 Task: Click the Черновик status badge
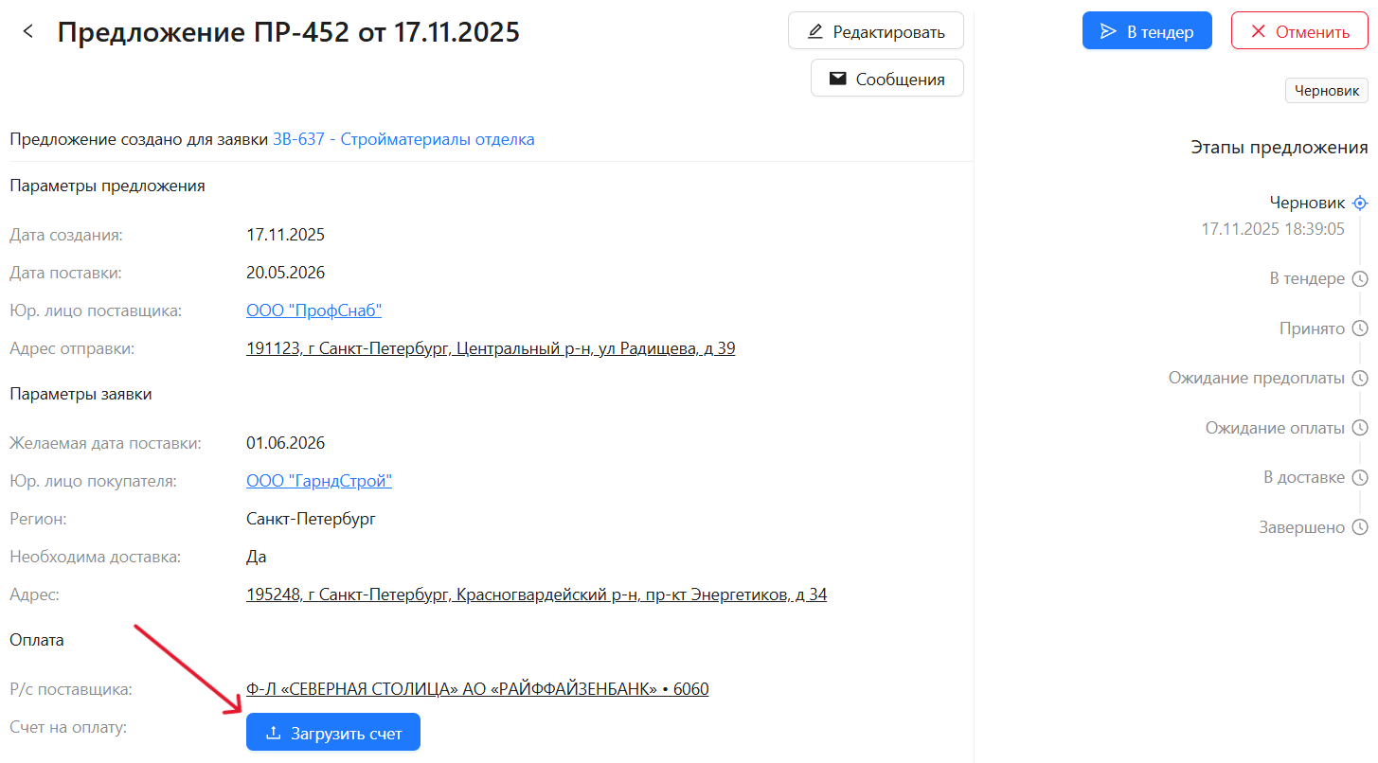pos(1326,91)
